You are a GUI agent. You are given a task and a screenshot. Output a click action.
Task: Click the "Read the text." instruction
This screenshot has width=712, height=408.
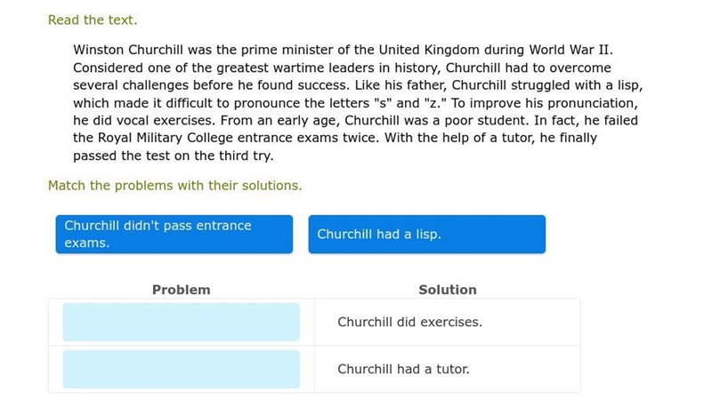coord(93,20)
